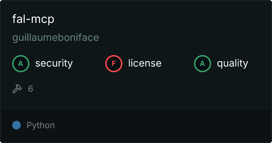
Task: Click blank area right of tool count
Action: pos(143,89)
